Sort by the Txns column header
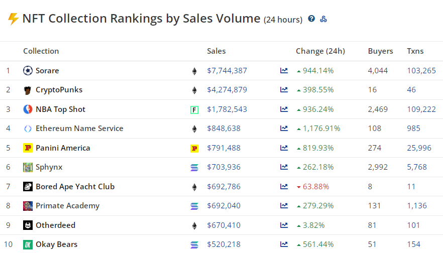 tap(415, 51)
